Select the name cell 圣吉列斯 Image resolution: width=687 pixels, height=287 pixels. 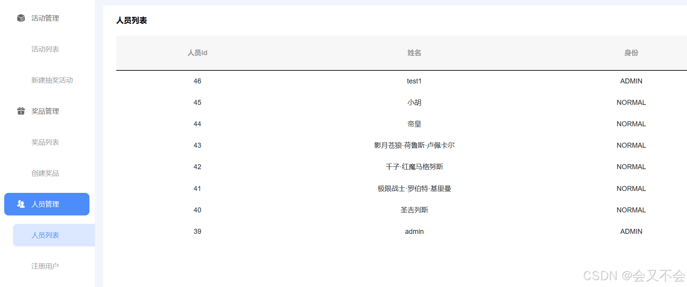[x=414, y=210]
